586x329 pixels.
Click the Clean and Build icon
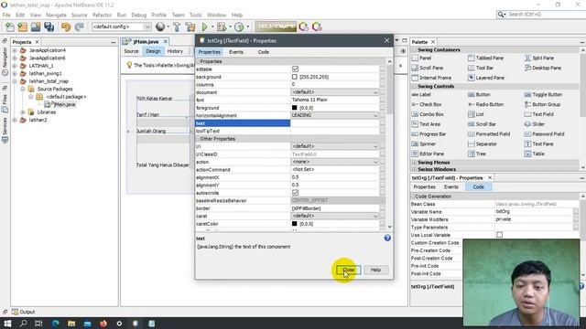point(190,27)
